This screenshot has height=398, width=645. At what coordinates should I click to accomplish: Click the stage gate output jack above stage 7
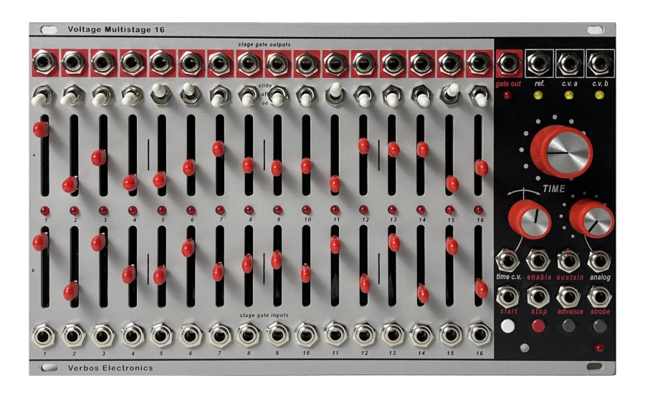[x=220, y=64]
